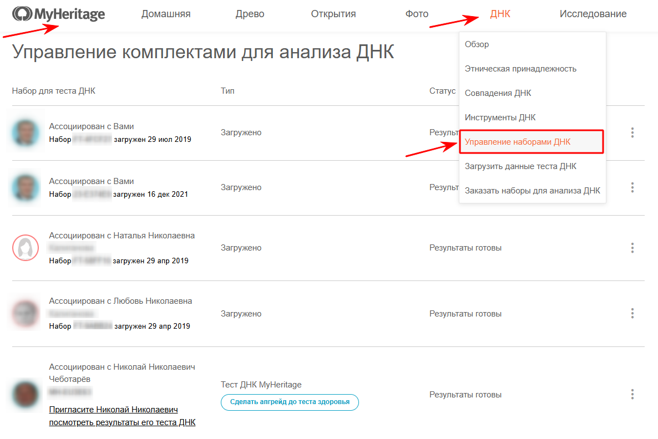This screenshot has height=439, width=658.
Task: Select Этническая принадлежность menu entry
Action: (520, 69)
